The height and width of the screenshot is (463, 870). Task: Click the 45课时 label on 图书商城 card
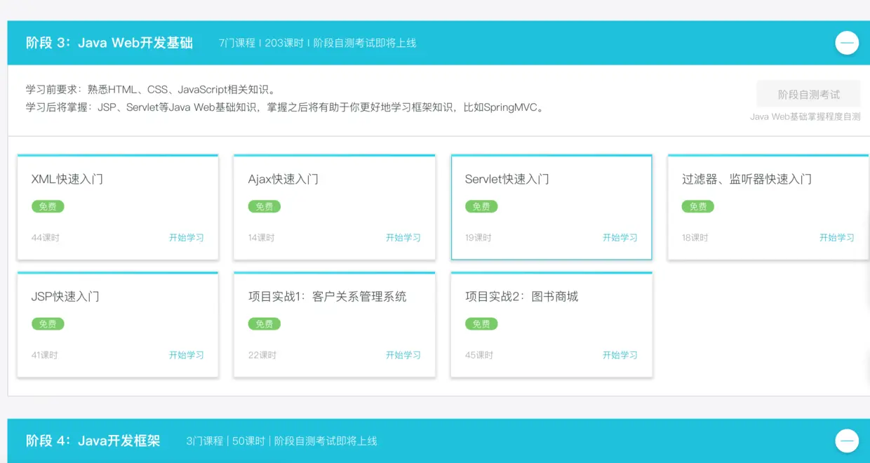click(x=479, y=355)
